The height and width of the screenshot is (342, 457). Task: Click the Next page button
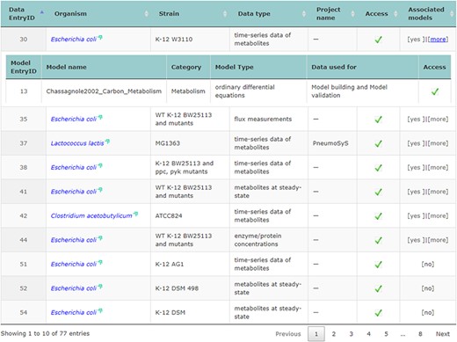click(x=443, y=334)
